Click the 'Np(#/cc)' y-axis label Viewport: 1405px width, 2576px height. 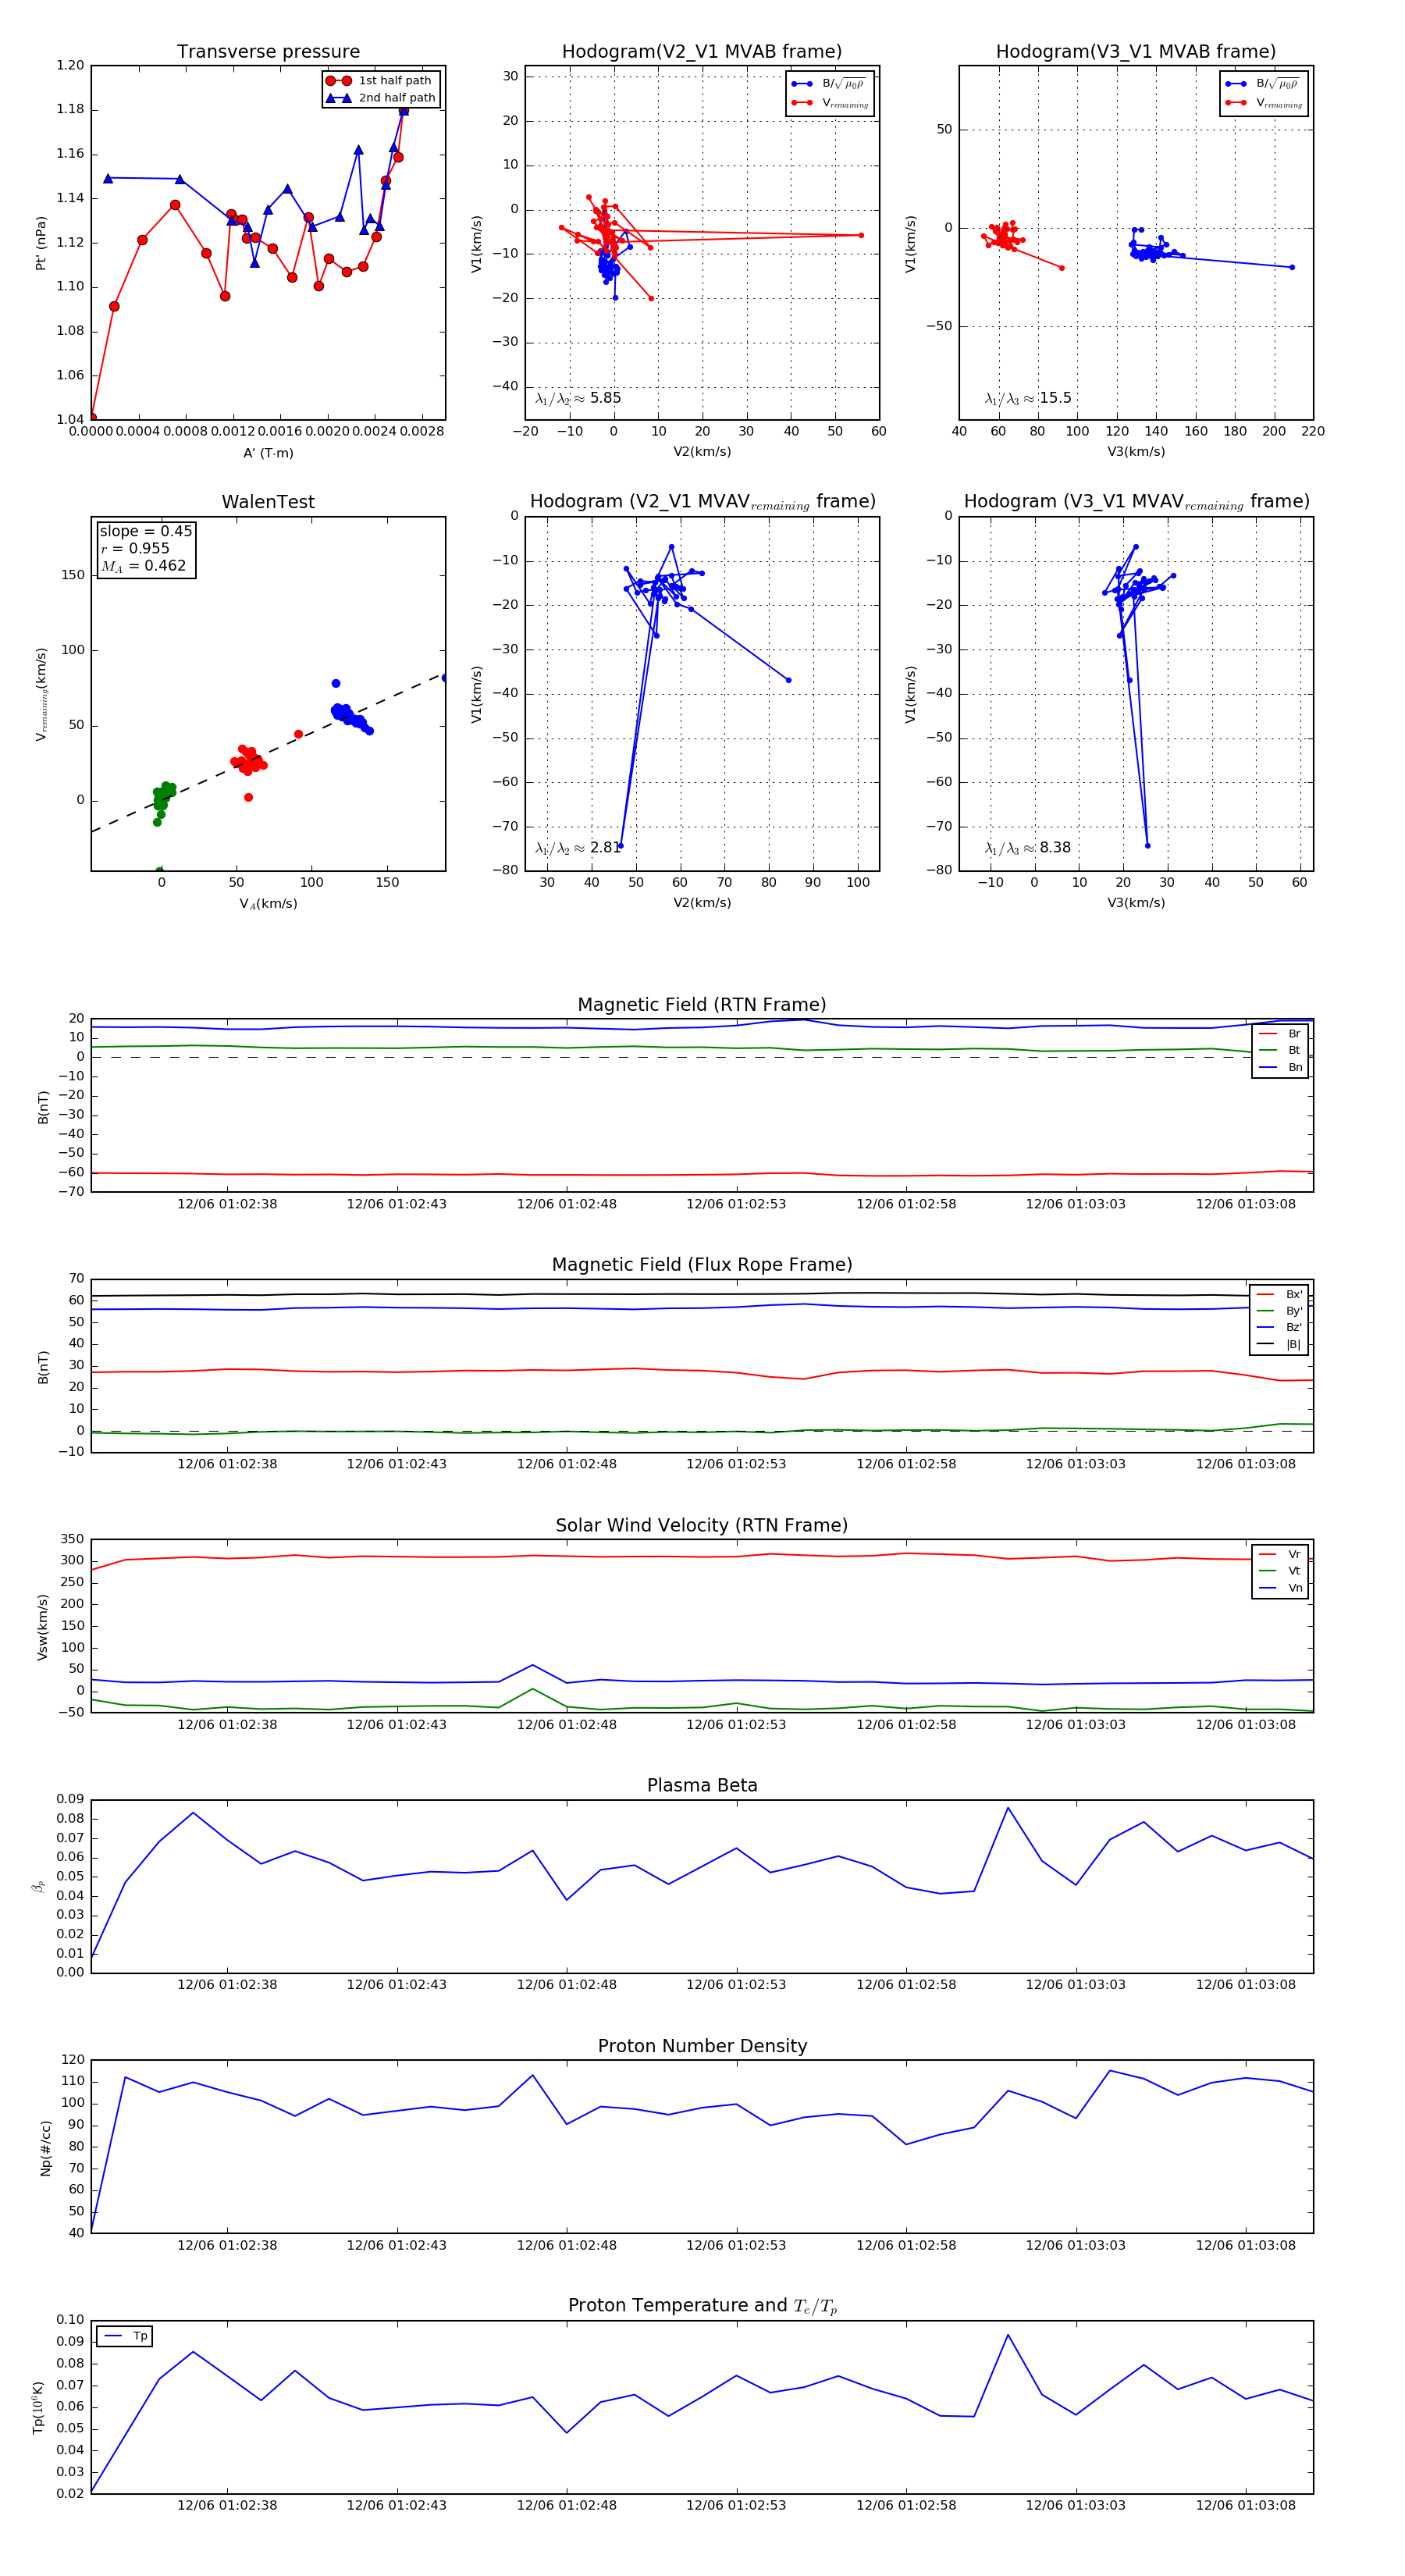45,2147
